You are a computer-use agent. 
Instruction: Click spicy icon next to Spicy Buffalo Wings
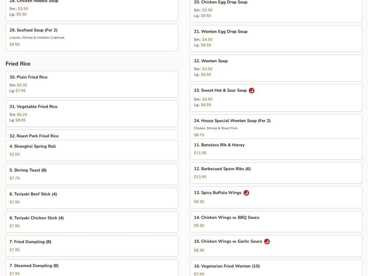click(x=246, y=193)
